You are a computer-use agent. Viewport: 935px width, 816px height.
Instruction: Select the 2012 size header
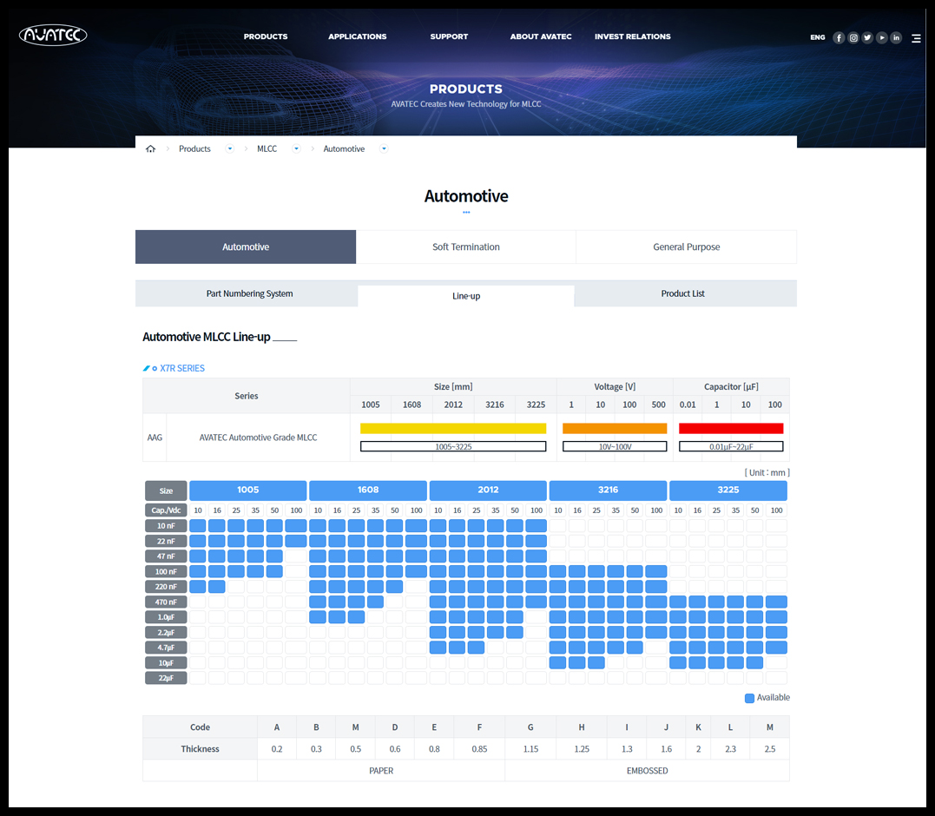pos(488,490)
